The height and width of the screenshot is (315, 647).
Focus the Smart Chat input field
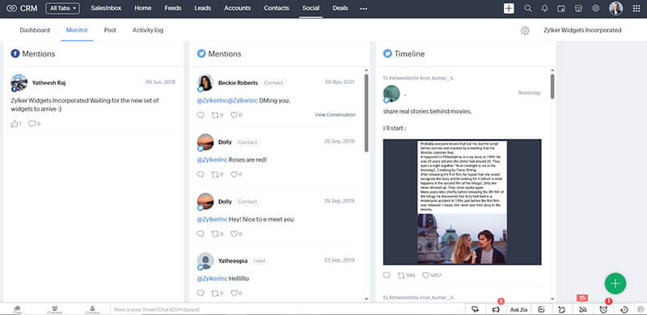point(287,309)
